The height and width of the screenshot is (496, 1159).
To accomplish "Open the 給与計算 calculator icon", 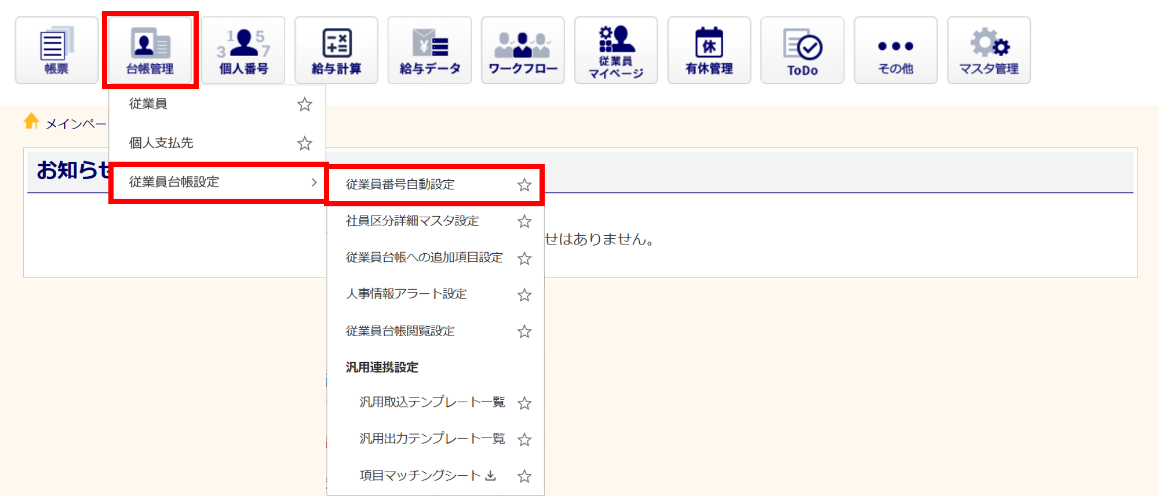I will 336,50.
